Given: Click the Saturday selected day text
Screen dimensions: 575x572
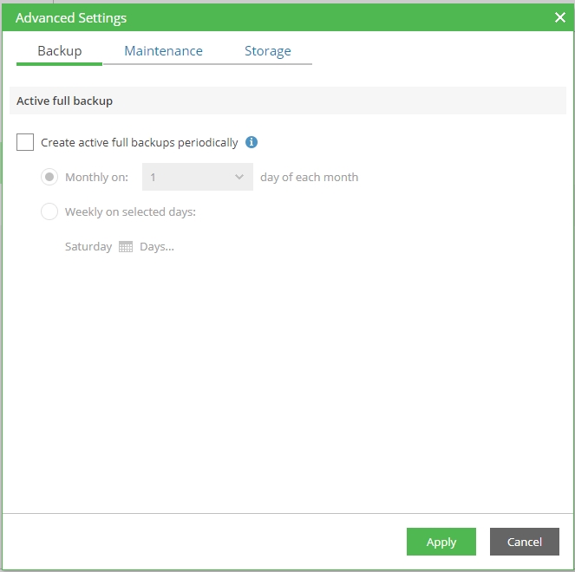Looking at the screenshot, I should 88,246.
